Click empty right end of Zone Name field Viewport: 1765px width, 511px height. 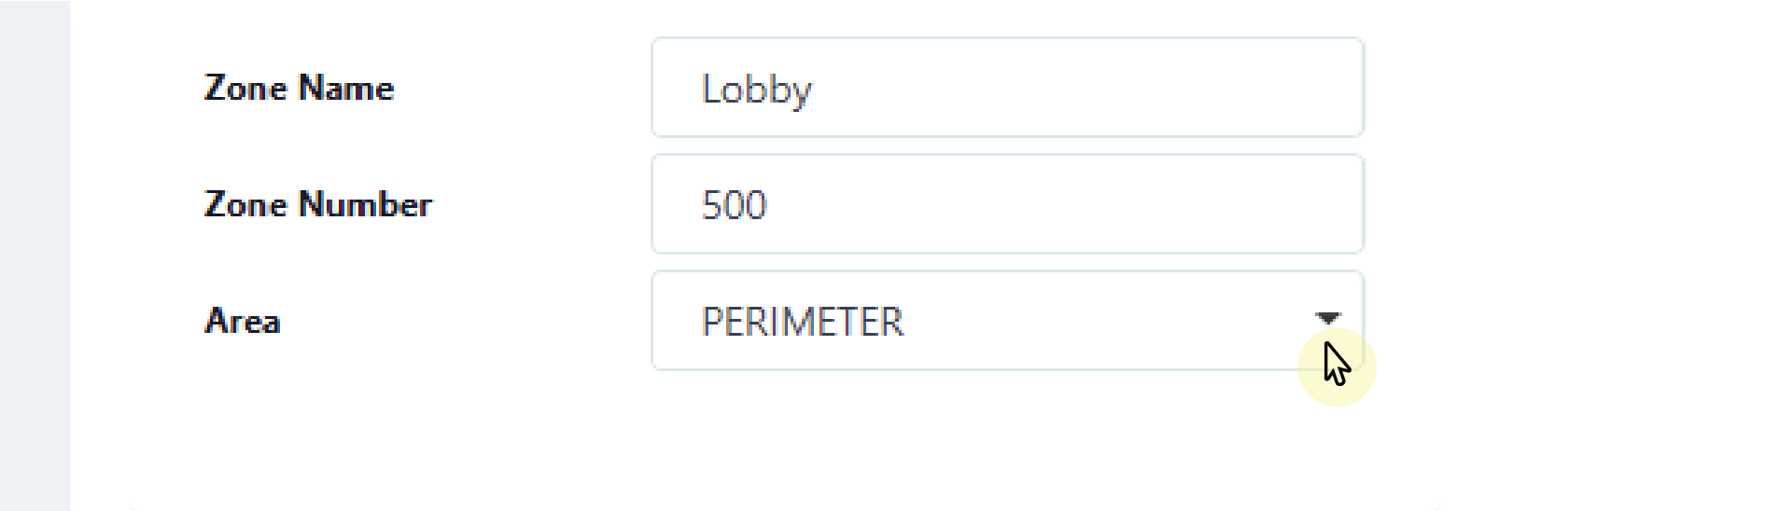(x=1288, y=88)
